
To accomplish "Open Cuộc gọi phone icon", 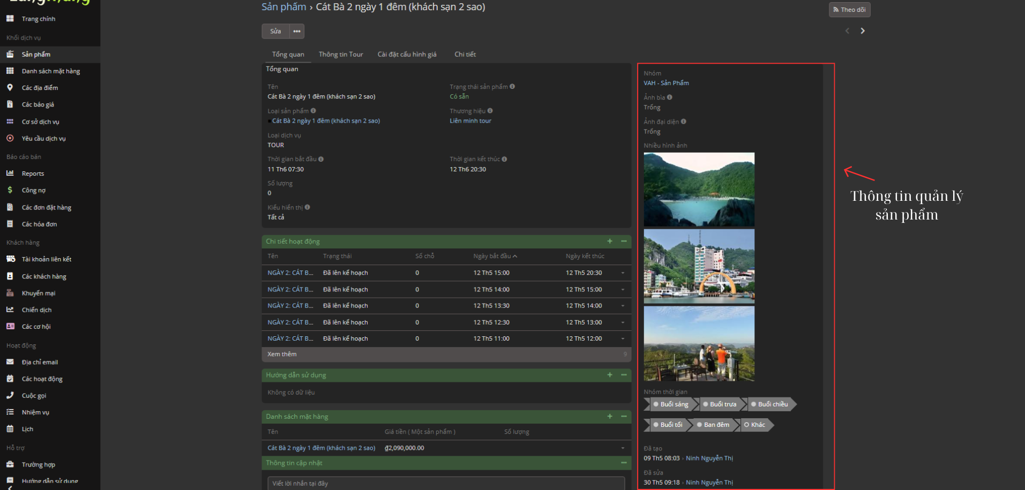I will (10, 395).
